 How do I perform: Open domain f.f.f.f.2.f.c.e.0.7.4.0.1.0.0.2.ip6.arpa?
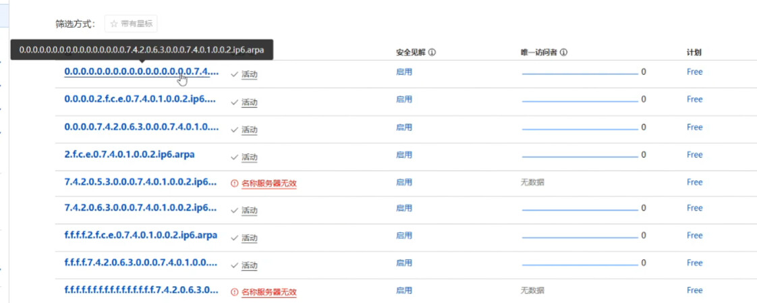click(x=140, y=236)
